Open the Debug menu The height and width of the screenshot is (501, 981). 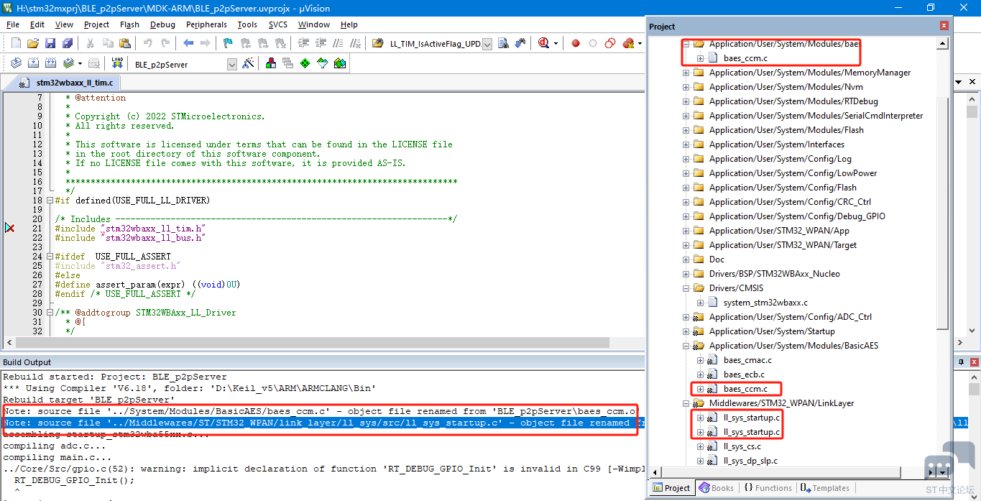tap(162, 24)
